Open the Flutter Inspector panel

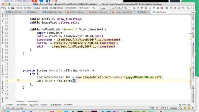pos(193,50)
